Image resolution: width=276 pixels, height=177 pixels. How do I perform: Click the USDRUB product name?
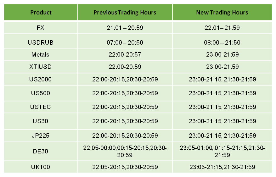41,42
